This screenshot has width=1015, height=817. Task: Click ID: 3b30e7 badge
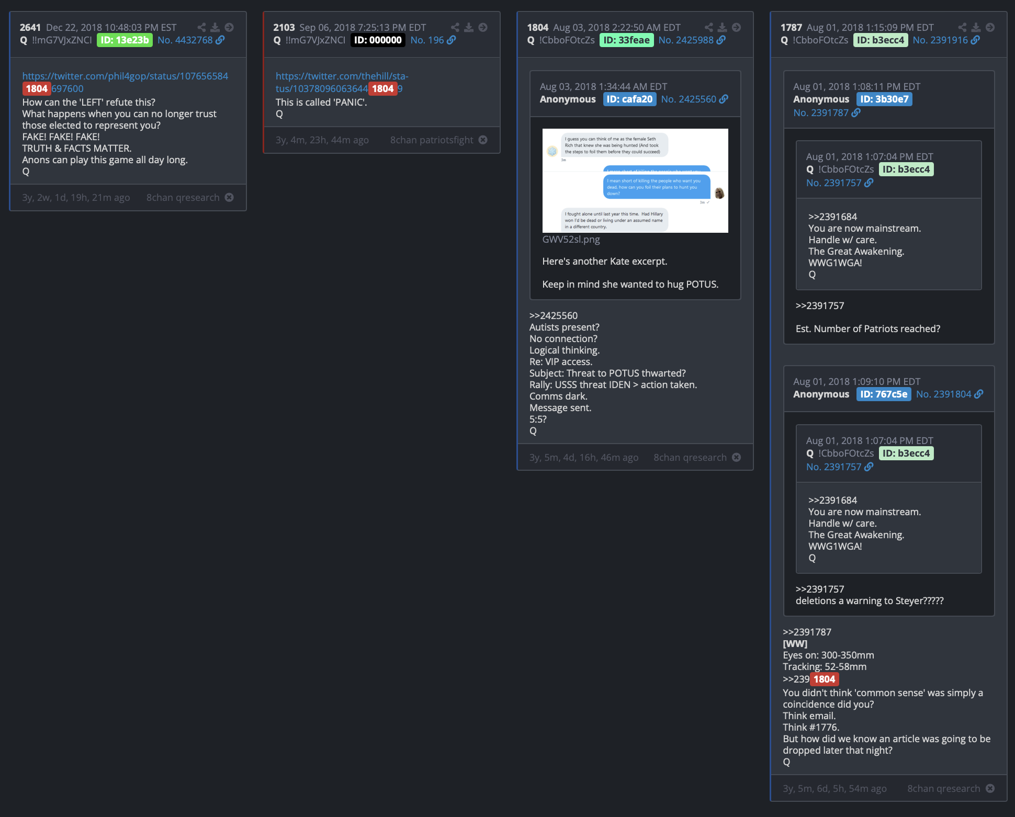click(884, 99)
